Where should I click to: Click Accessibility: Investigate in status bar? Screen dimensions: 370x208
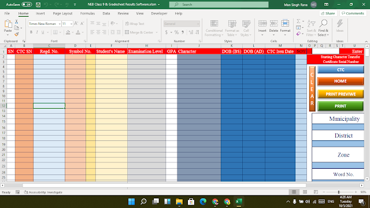point(43,192)
